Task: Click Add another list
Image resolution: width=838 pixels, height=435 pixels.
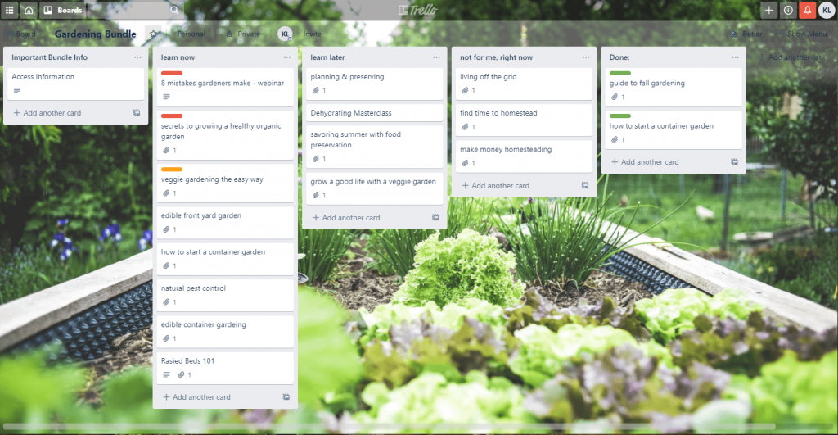Action: point(790,57)
